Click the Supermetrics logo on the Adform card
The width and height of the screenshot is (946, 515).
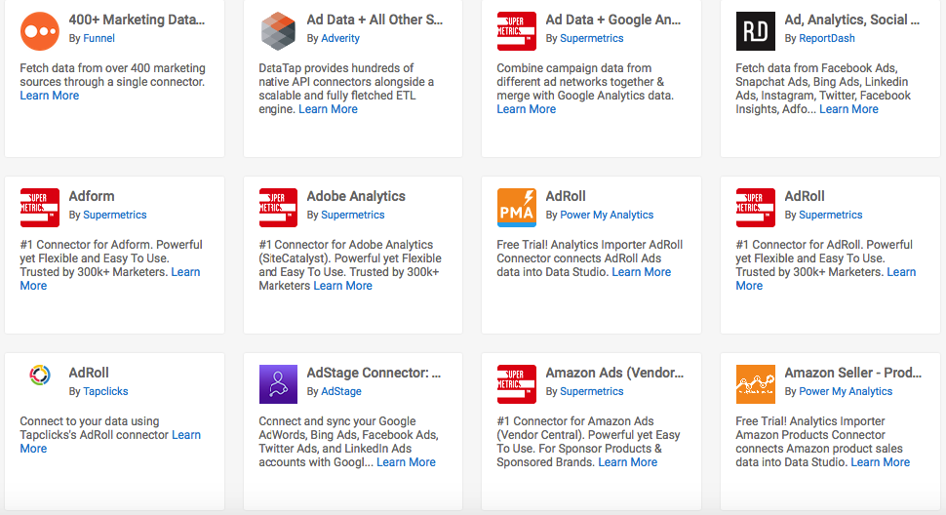[x=40, y=207]
